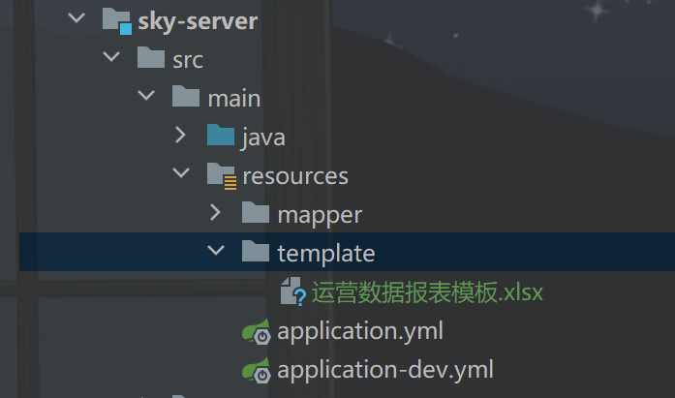
Task: Select the java label
Action: tap(263, 138)
